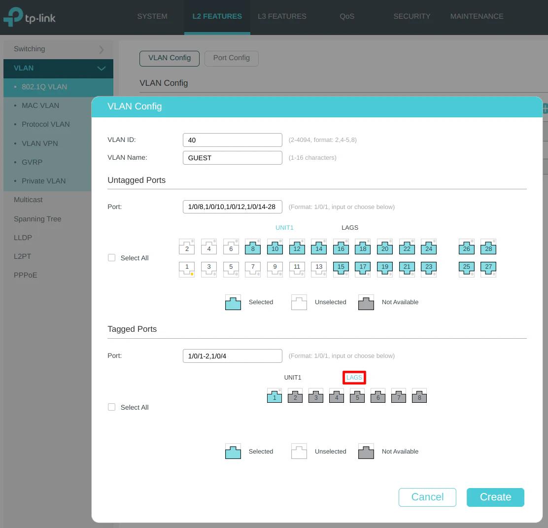Focus the Tagged Ports Port field

(233, 356)
